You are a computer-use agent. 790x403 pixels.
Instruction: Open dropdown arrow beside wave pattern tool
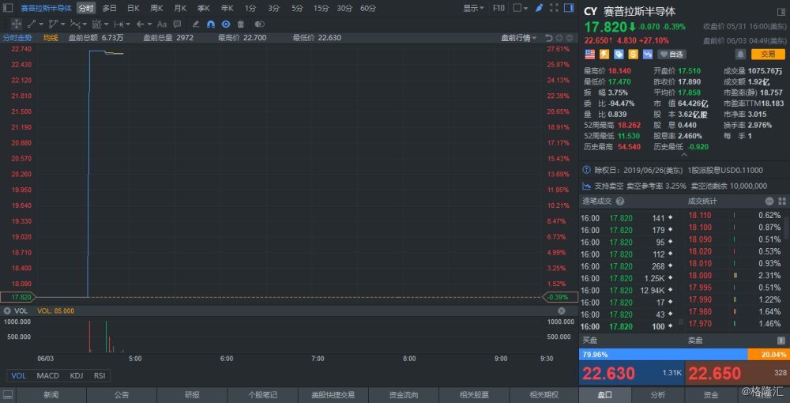[85, 24]
